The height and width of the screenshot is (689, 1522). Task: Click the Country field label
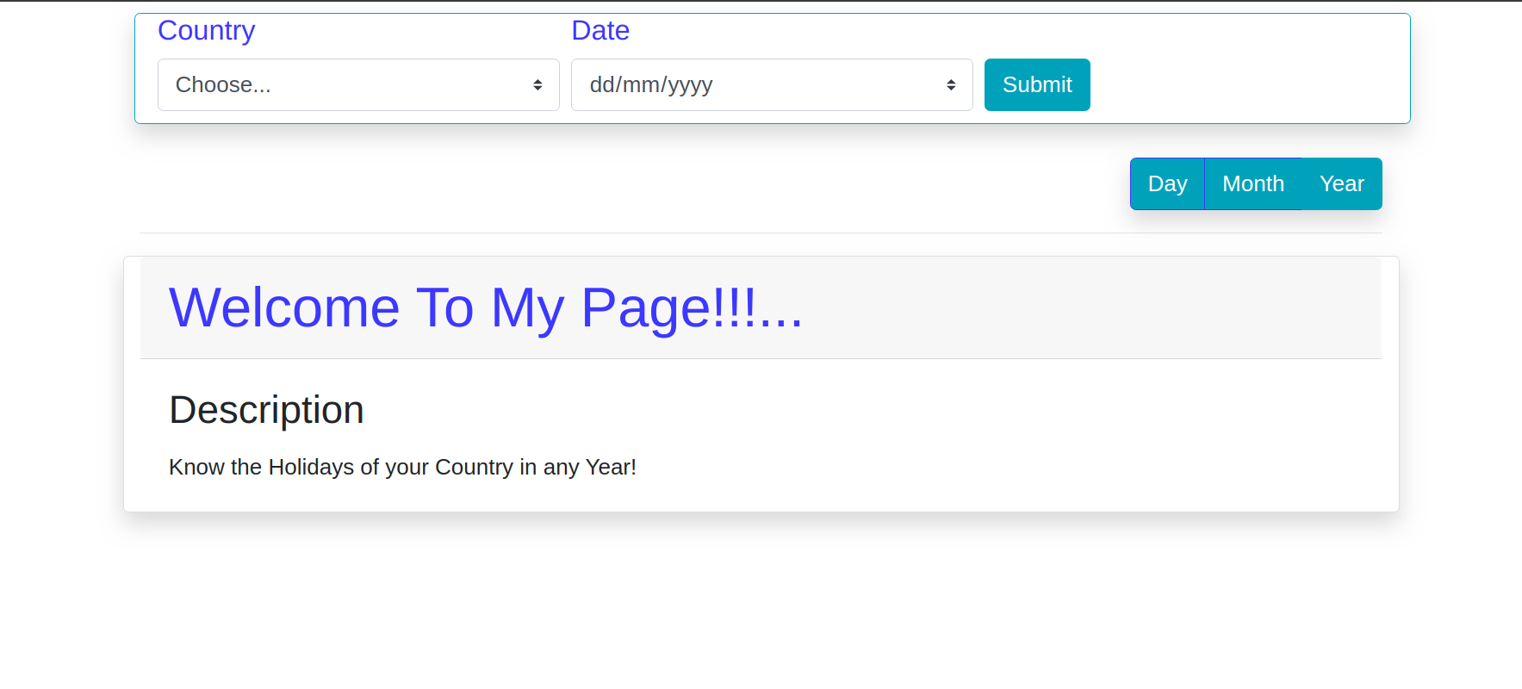click(207, 31)
